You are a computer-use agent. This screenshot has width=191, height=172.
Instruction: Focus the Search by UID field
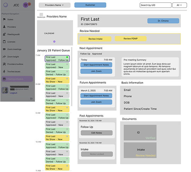click(155, 5)
